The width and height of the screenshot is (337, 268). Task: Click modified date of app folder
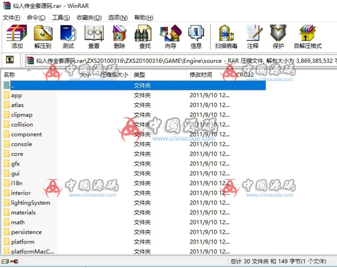210,95
